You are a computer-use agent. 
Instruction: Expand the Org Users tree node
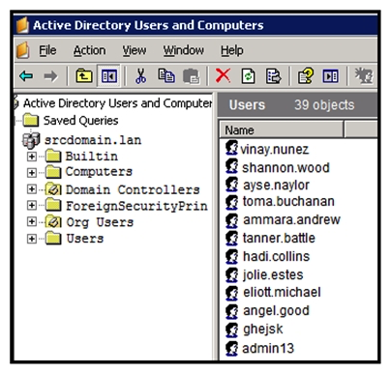click(x=32, y=221)
